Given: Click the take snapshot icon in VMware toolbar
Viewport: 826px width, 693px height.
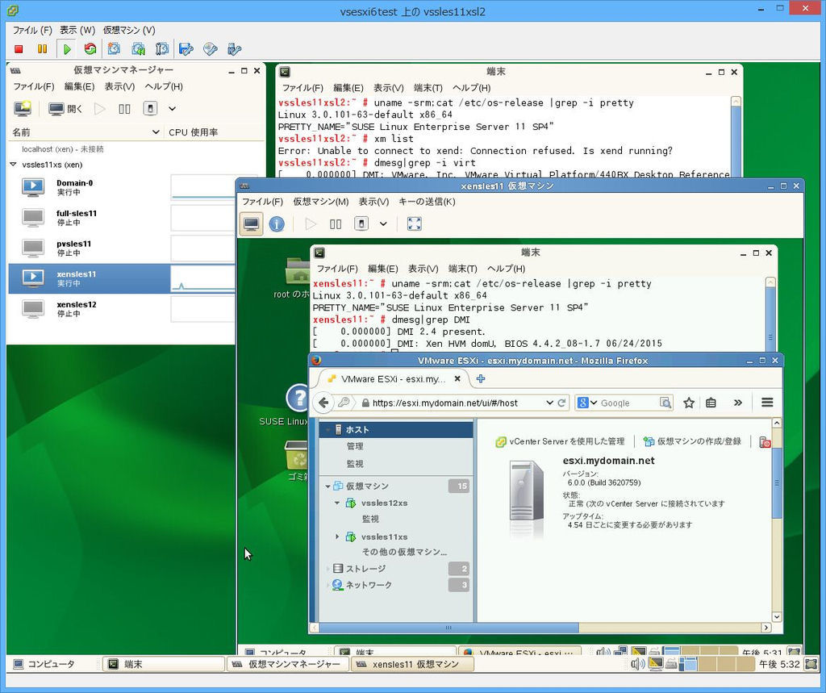Looking at the screenshot, I should tap(114, 49).
